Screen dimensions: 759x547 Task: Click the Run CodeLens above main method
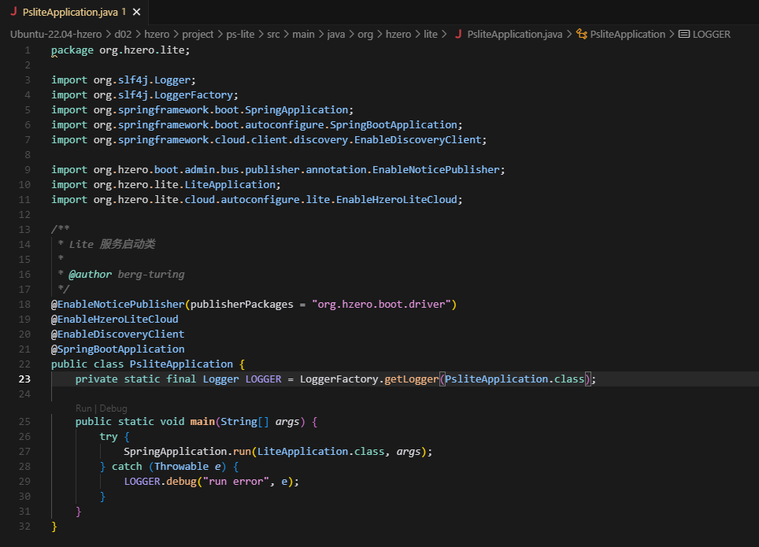point(83,408)
